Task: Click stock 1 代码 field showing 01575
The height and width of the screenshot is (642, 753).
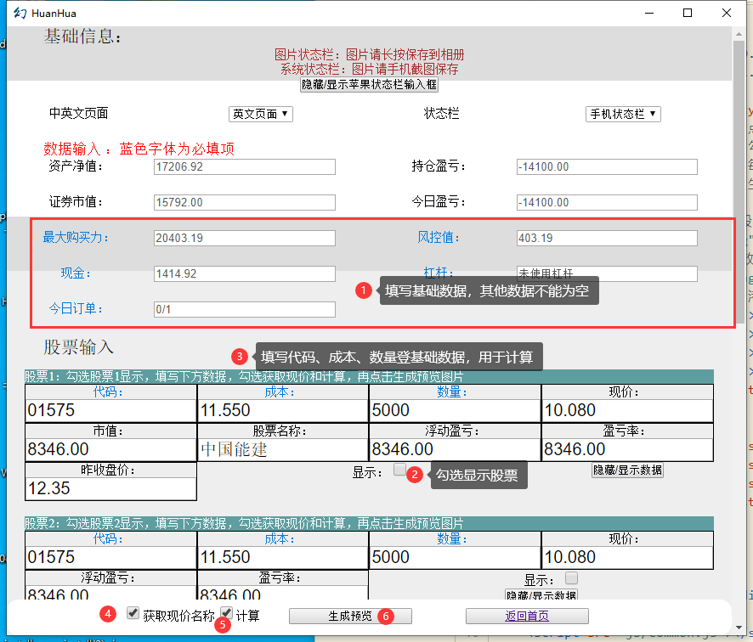Action: (110, 410)
